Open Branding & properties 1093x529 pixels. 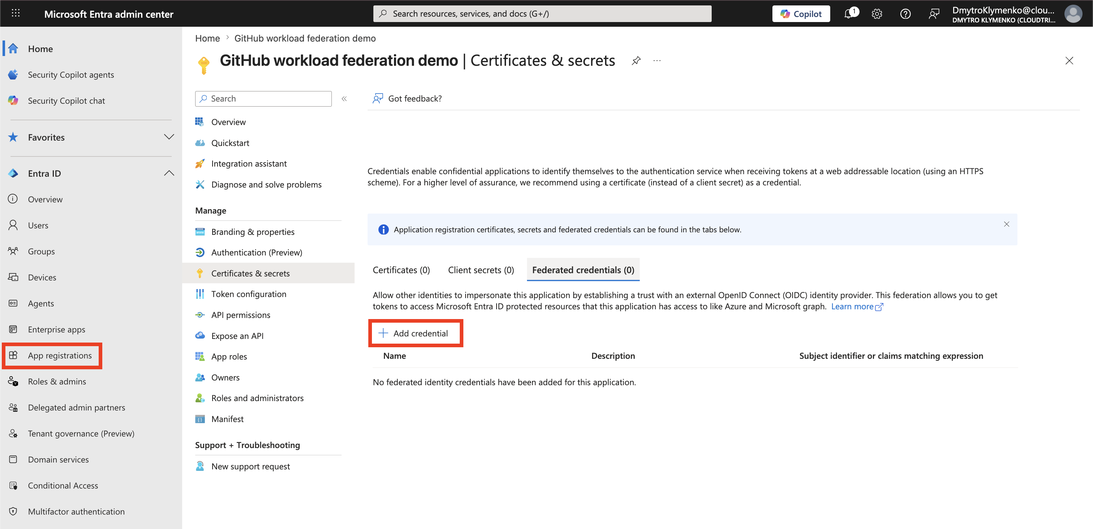pos(252,231)
